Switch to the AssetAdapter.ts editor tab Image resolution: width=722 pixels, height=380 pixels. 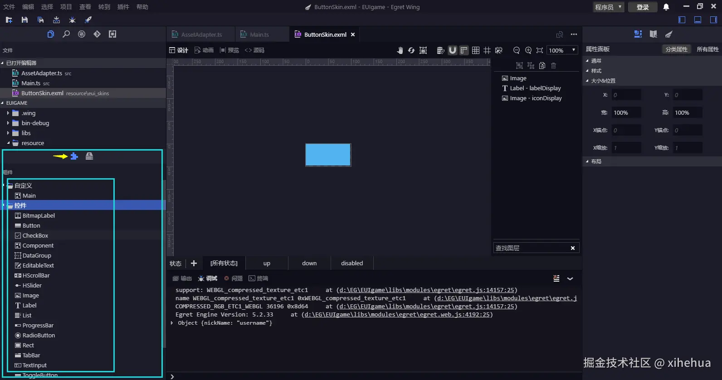tap(201, 34)
